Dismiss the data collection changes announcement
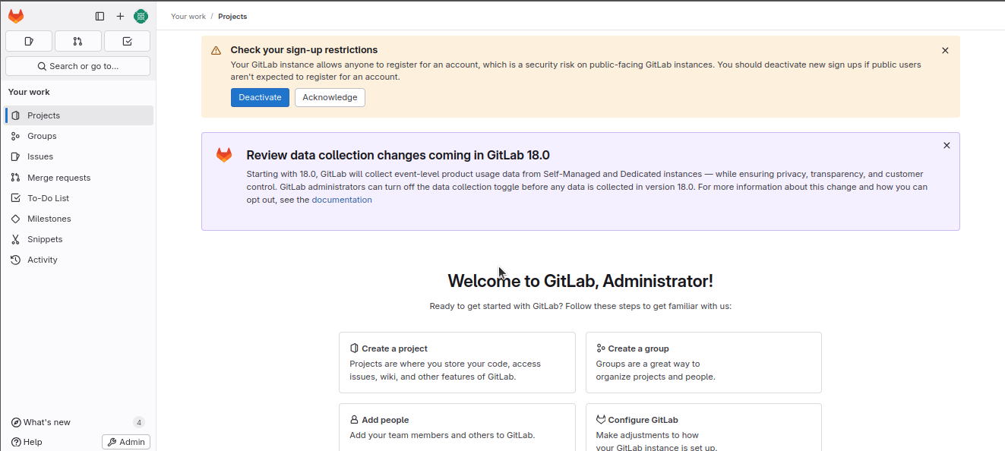This screenshot has width=1005, height=451. pyautogui.click(x=947, y=145)
